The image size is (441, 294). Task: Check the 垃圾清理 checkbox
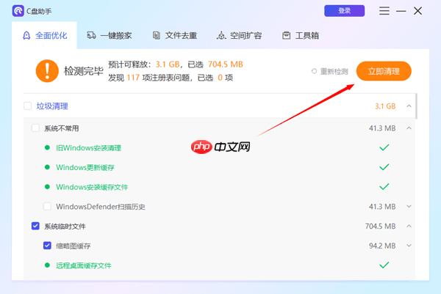point(28,106)
